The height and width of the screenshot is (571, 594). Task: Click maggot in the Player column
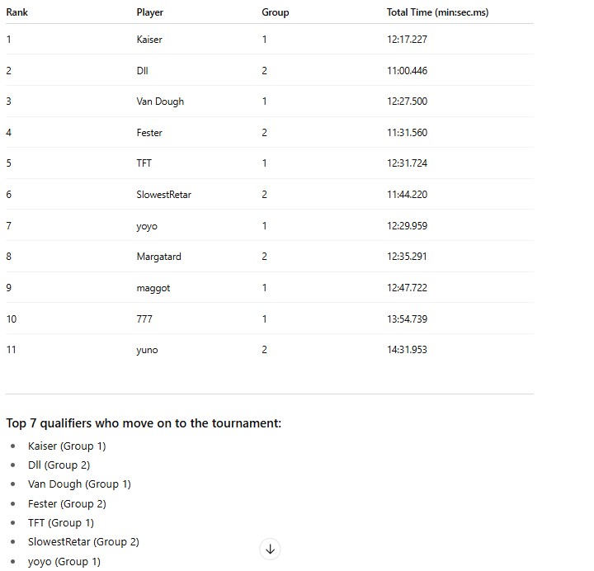153,288
